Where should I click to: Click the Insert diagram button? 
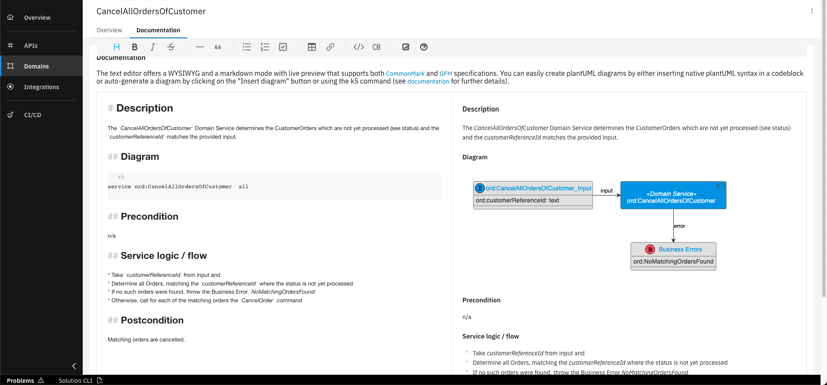406,47
